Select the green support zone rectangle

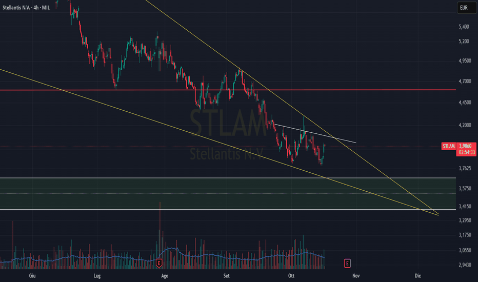(228, 194)
